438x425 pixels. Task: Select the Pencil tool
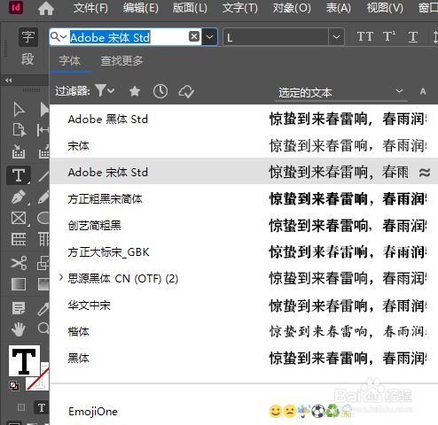click(x=43, y=197)
